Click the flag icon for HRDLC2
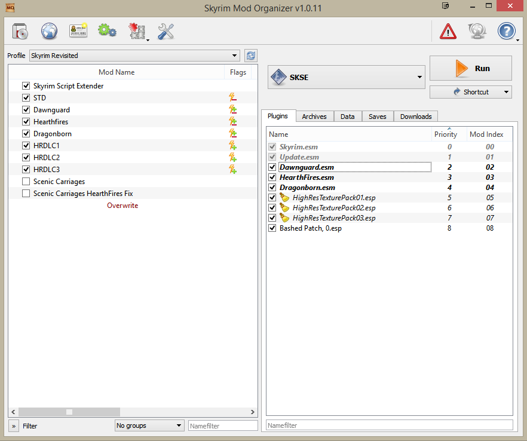 coord(232,157)
